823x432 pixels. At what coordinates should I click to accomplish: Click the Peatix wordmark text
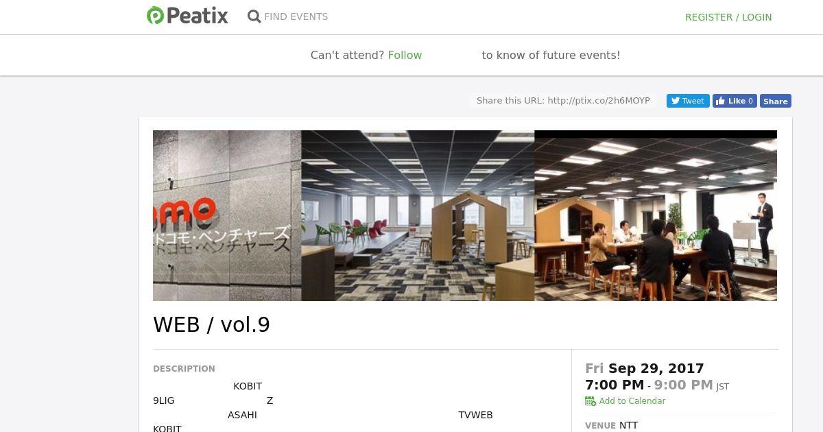198,16
